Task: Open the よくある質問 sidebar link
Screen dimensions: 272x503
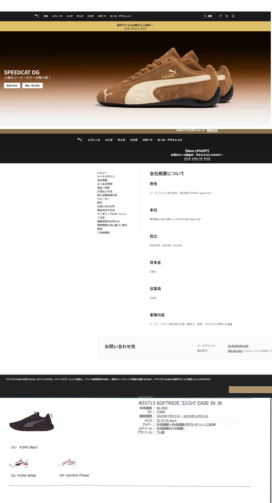Action: pos(105,184)
